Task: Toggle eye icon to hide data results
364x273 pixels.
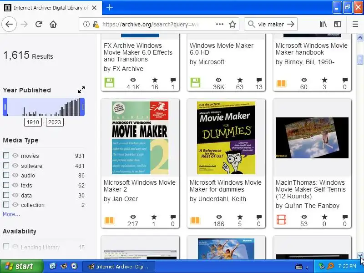Action: pyautogui.click(x=15, y=195)
